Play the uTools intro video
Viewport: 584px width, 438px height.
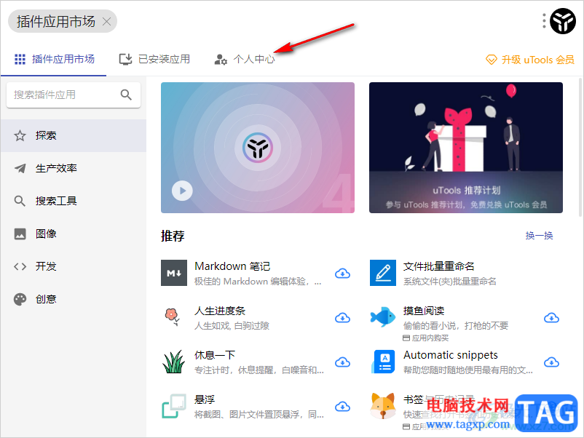pyautogui.click(x=182, y=191)
